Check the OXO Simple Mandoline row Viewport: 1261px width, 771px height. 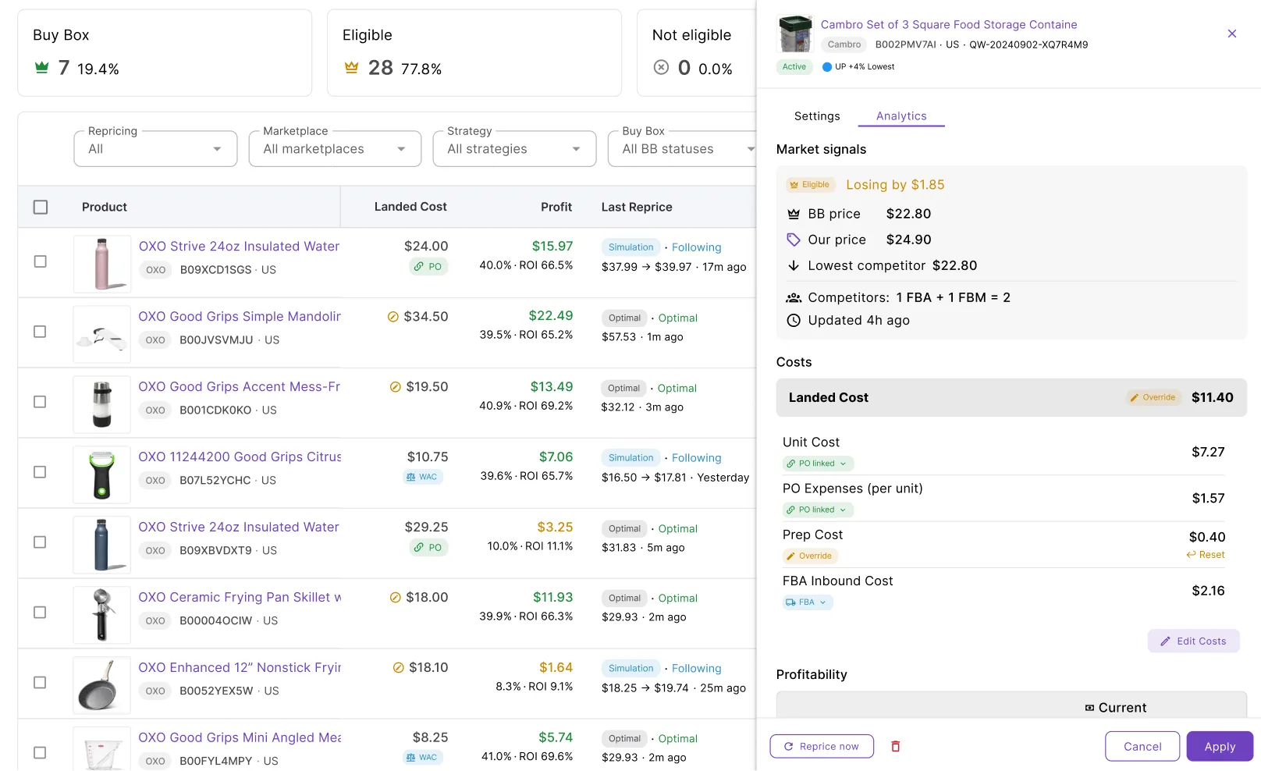(40, 332)
